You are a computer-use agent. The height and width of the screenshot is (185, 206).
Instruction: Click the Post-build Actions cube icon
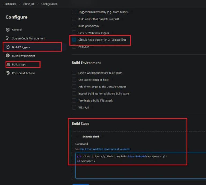(8, 73)
